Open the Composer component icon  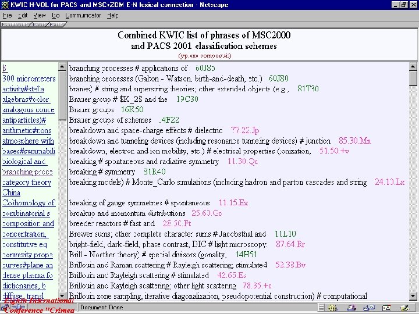tap(404, 308)
